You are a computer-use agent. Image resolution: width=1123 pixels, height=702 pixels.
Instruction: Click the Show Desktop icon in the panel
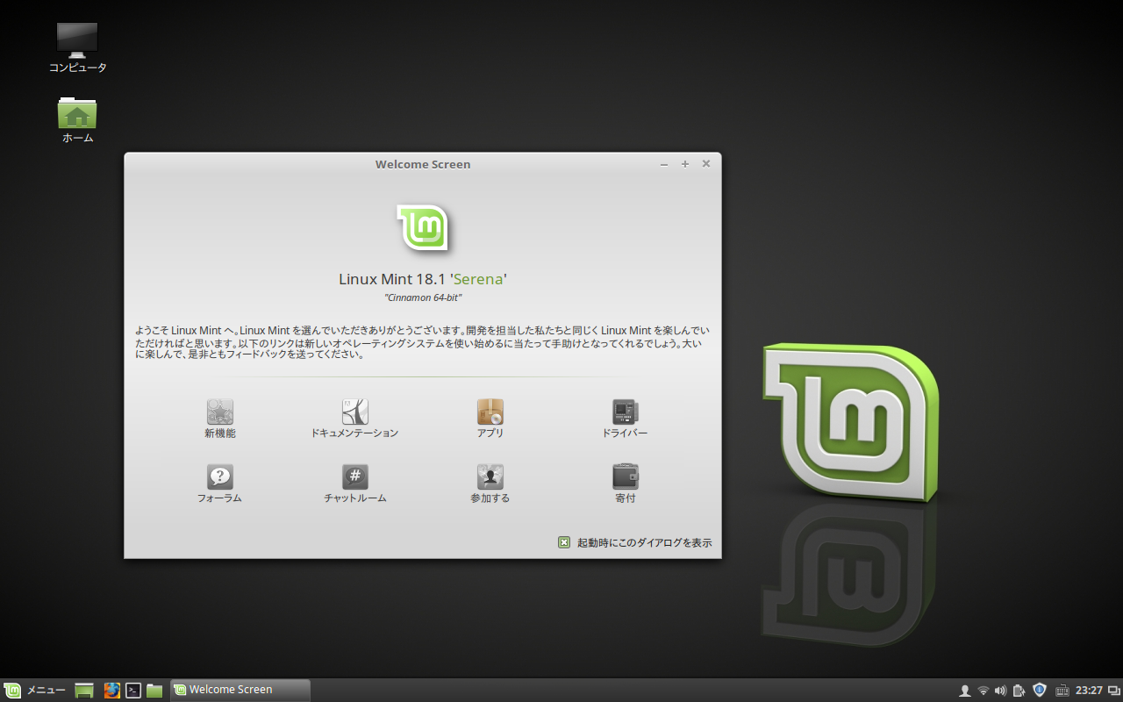pos(84,691)
